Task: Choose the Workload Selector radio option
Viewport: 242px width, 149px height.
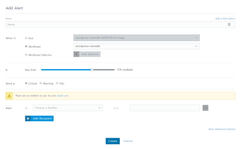Action: tap(26, 55)
